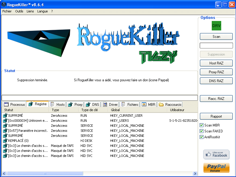Click the Like us on Facebook icon

216,155
